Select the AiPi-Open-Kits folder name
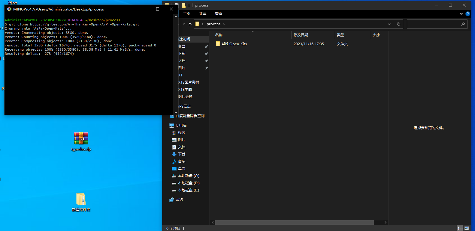The image size is (475, 231). coord(234,44)
